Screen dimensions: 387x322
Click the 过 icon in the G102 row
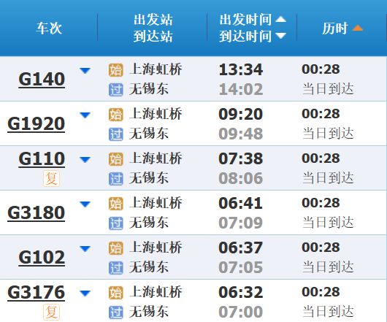(x=116, y=268)
